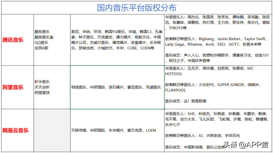Screen dimensions: 273x153
Task: Click the 华语音乐人 list containing 周杰伦
Action: (x=217, y=22)
